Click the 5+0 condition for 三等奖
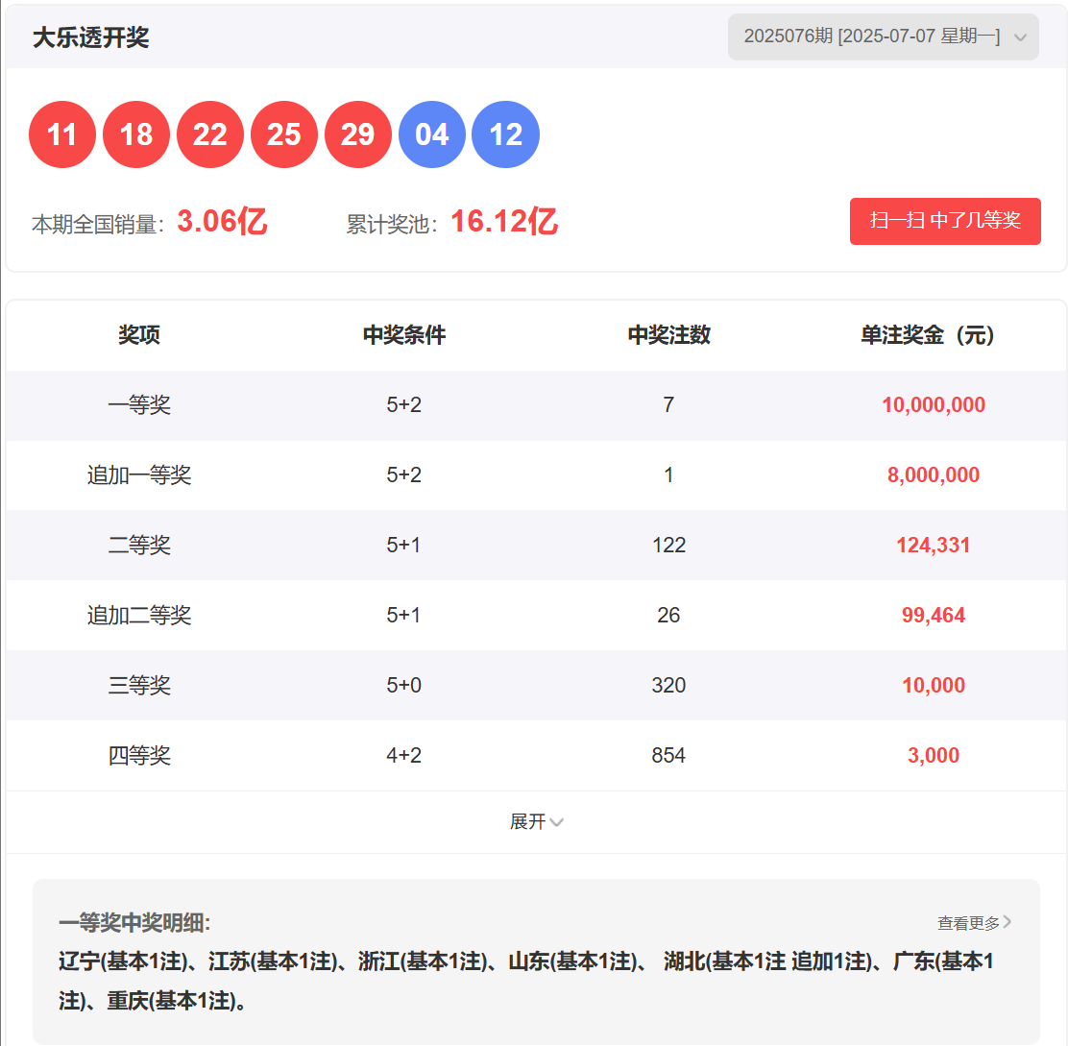The image size is (1068, 1046). [x=404, y=685]
